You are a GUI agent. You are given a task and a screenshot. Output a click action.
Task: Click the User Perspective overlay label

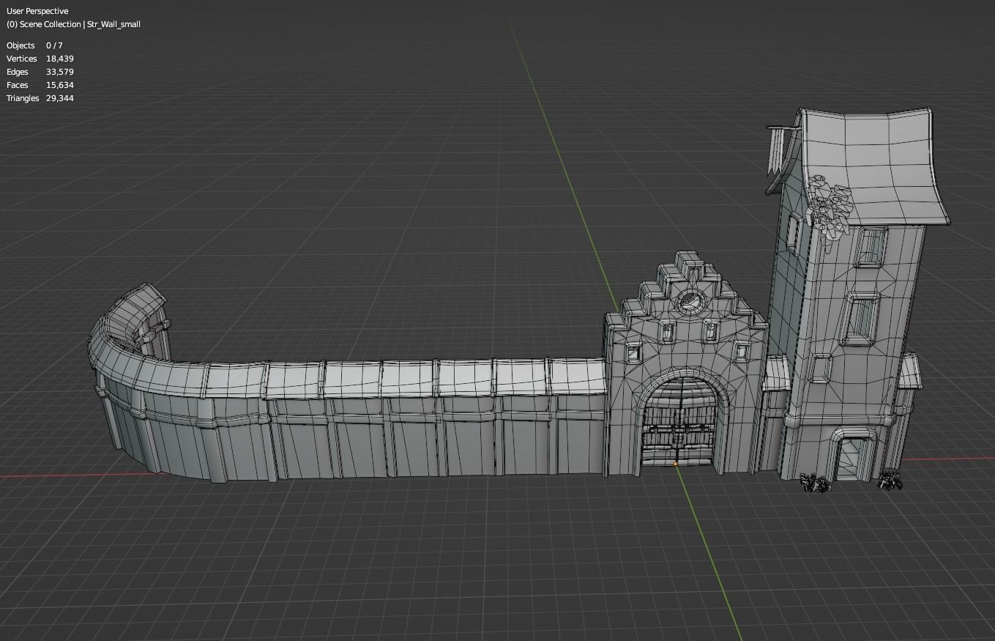click(36, 11)
